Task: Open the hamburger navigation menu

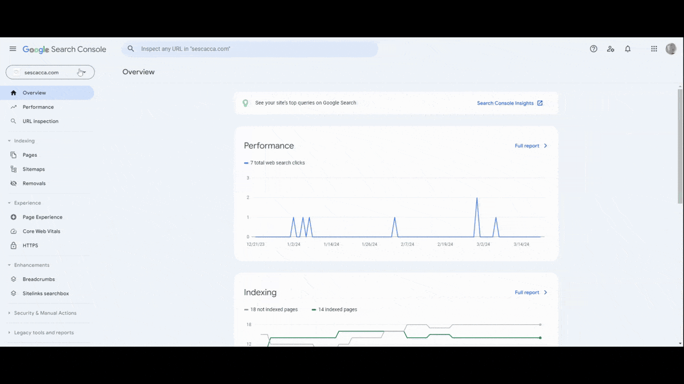Action: pyautogui.click(x=13, y=49)
